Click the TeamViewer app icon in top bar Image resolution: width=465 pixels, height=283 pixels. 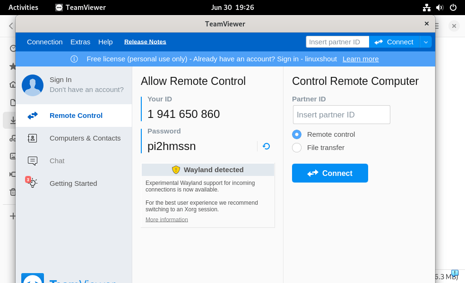(x=59, y=8)
